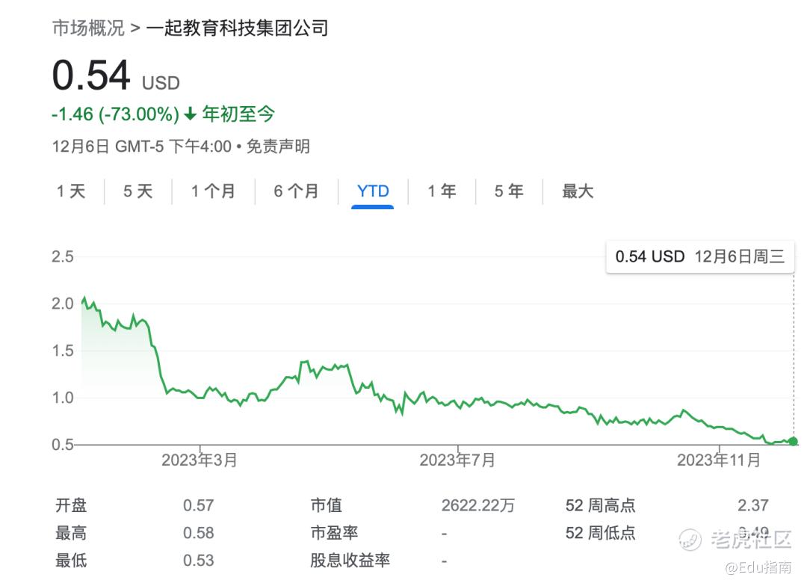Click the USD currency label
Screen dimensions: 807x586
(161, 83)
